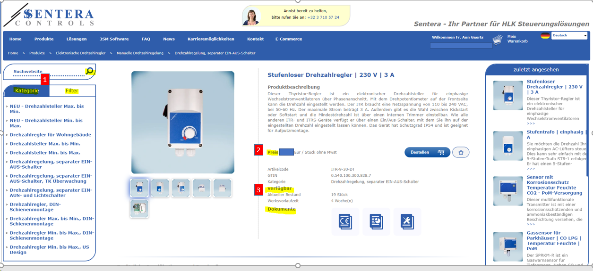
Task: Open the Lösungen menu
Action: pyautogui.click(x=77, y=39)
